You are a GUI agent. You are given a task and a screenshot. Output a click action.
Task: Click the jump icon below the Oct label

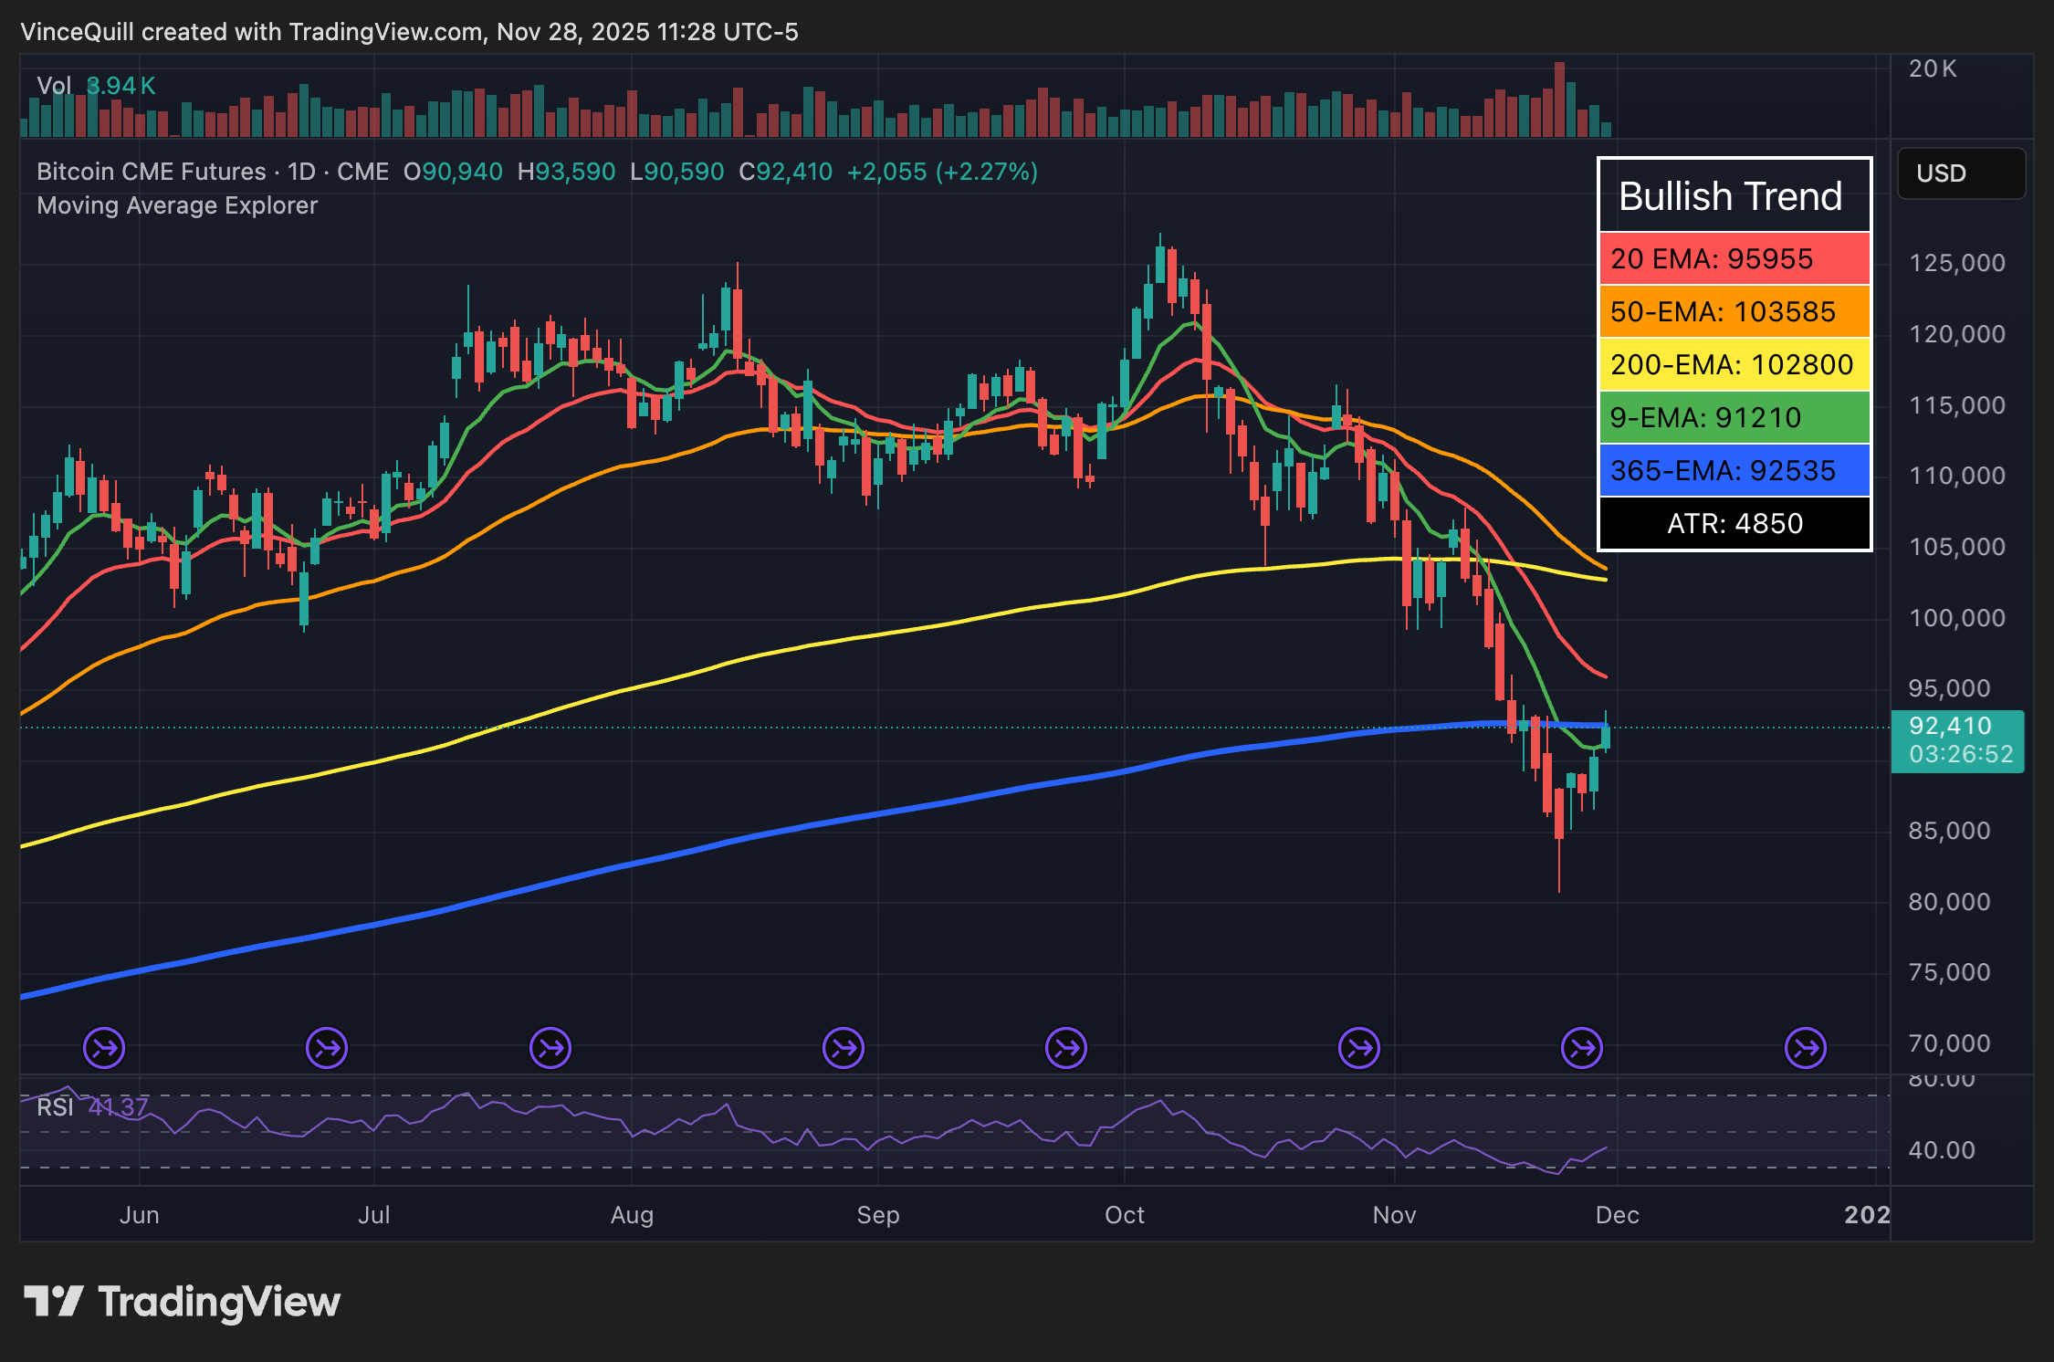pos(1065,1048)
